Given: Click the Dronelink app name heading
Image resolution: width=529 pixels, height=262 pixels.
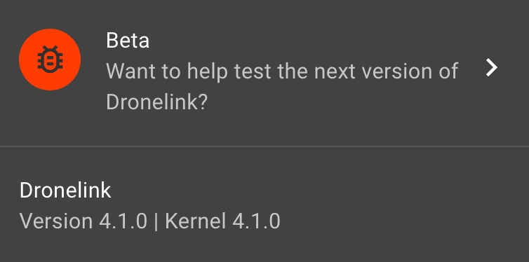Looking at the screenshot, I should click(x=65, y=191).
